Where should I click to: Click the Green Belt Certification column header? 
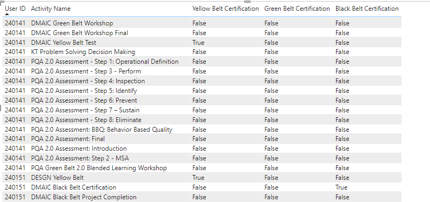point(297,9)
